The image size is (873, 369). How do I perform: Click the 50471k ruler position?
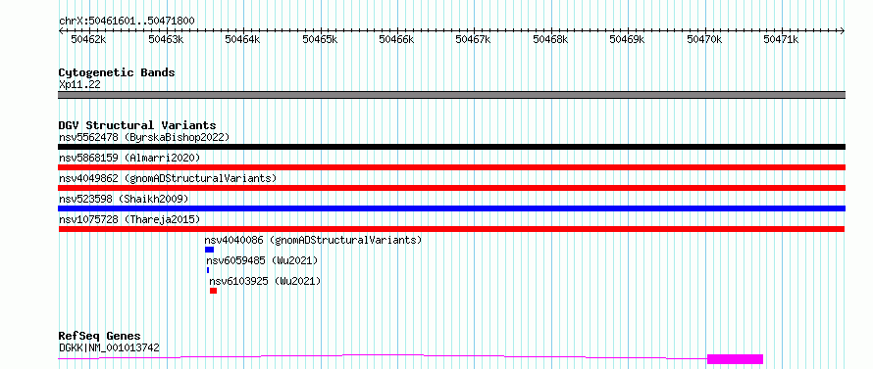(x=782, y=39)
